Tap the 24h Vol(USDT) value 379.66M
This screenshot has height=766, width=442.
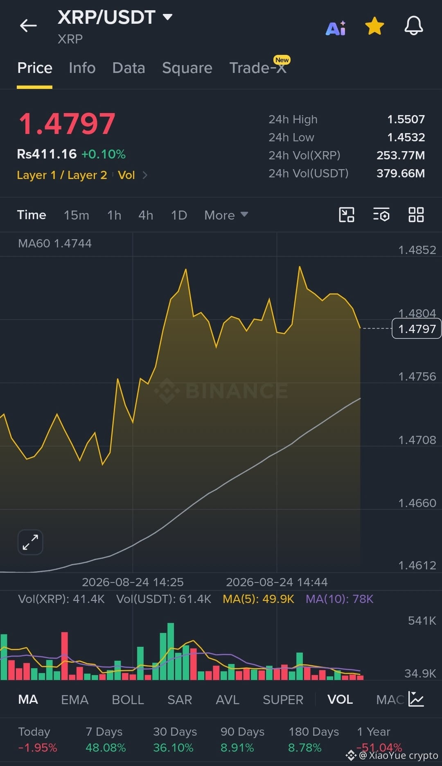[401, 174]
